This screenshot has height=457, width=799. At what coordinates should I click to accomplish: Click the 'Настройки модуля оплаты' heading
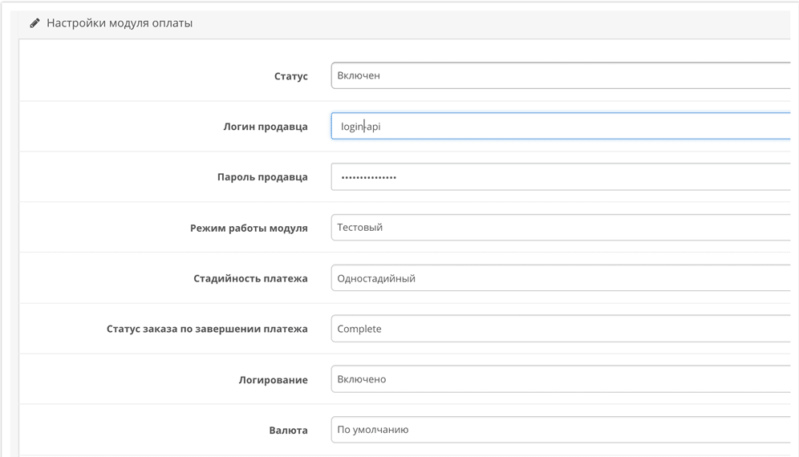(x=120, y=23)
